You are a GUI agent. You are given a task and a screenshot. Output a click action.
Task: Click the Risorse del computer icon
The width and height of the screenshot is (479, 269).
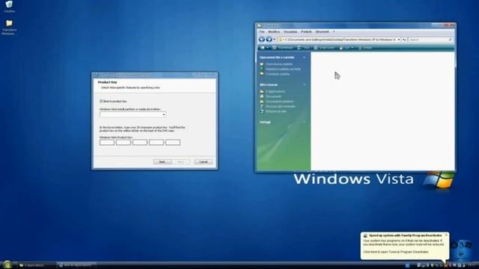pyautogui.click(x=262, y=106)
